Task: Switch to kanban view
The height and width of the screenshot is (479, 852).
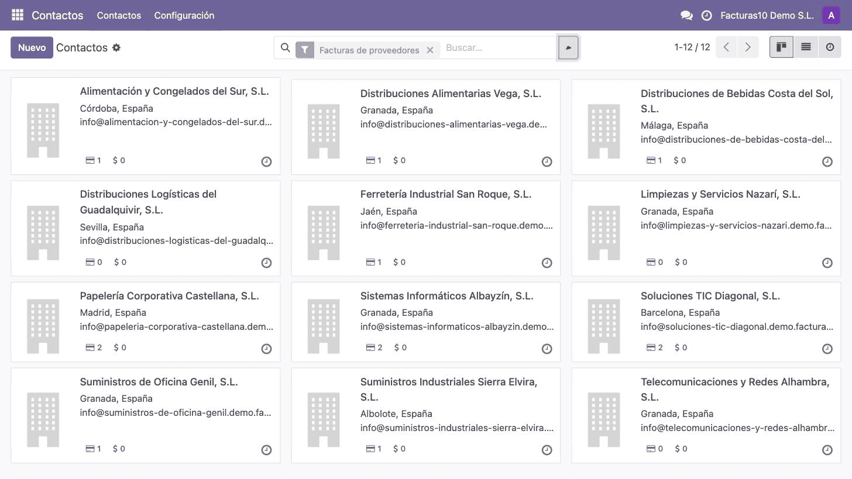Action: click(x=781, y=47)
